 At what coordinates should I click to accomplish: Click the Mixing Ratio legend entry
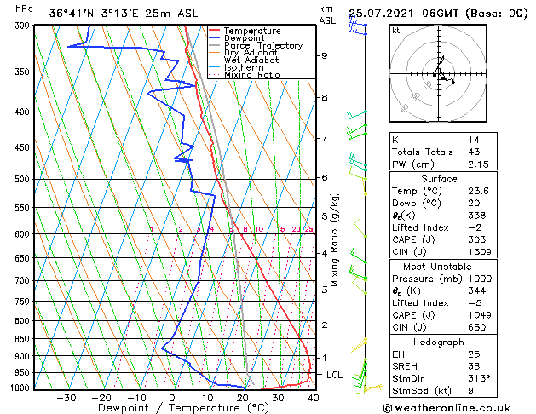[252, 75]
